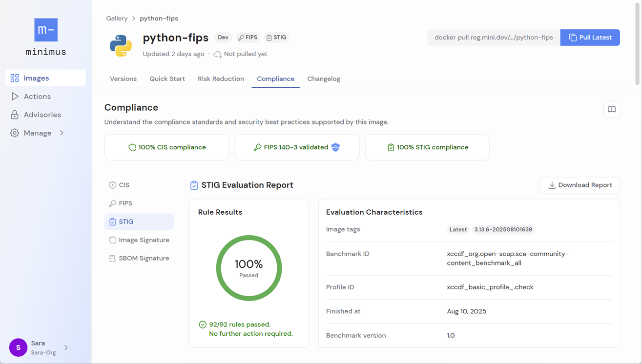Go to Gallery breadcrumb link
Screen dimensions: 642x364
(x=117, y=19)
